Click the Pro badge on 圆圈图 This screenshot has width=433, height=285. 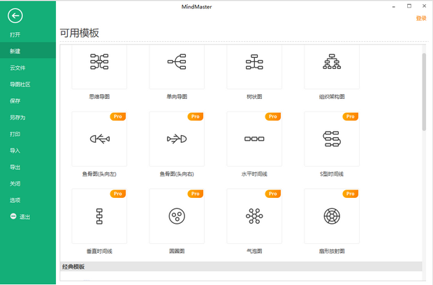(196, 194)
